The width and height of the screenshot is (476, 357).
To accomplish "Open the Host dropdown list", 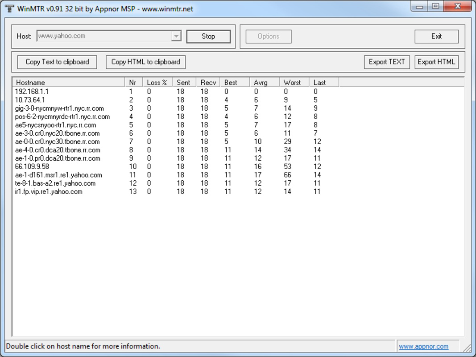I will [x=177, y=36].
